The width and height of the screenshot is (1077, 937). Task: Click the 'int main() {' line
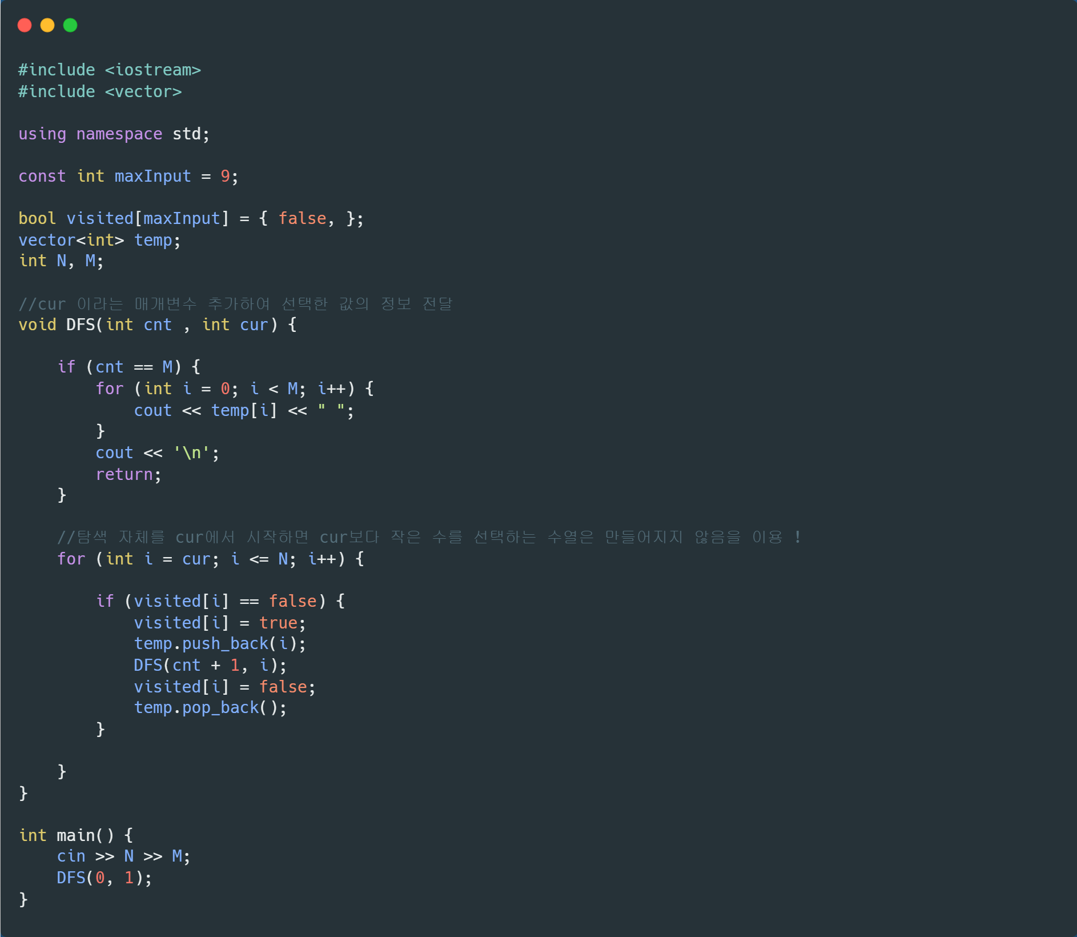coord(76,835)
